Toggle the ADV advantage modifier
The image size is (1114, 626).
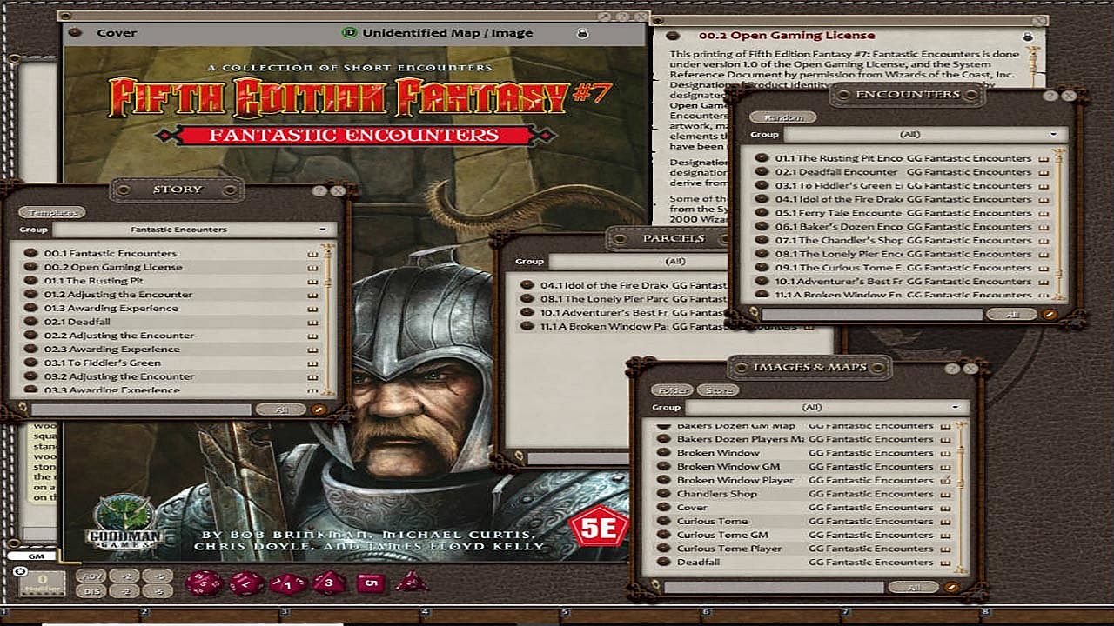click(91, 576)
